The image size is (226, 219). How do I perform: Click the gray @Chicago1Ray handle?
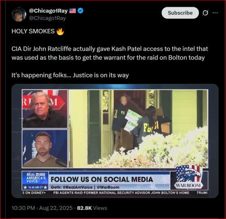[47, 18]
